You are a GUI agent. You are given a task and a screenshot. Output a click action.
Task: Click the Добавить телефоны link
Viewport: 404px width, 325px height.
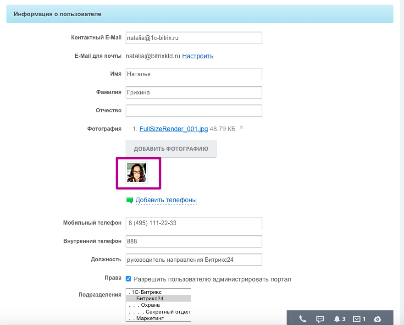tap(166, 200)
